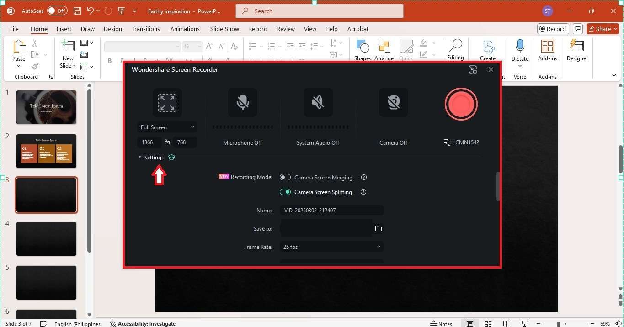
Task: Start recording with the red record button
Action: point(461,104)
